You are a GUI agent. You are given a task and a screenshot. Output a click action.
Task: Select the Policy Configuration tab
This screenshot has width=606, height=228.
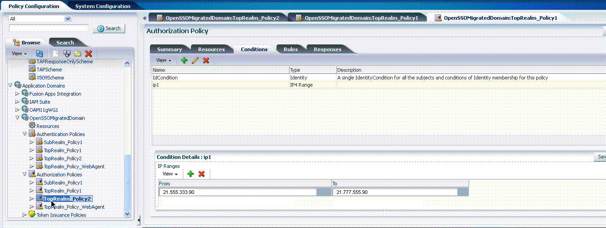pos(34,6)
